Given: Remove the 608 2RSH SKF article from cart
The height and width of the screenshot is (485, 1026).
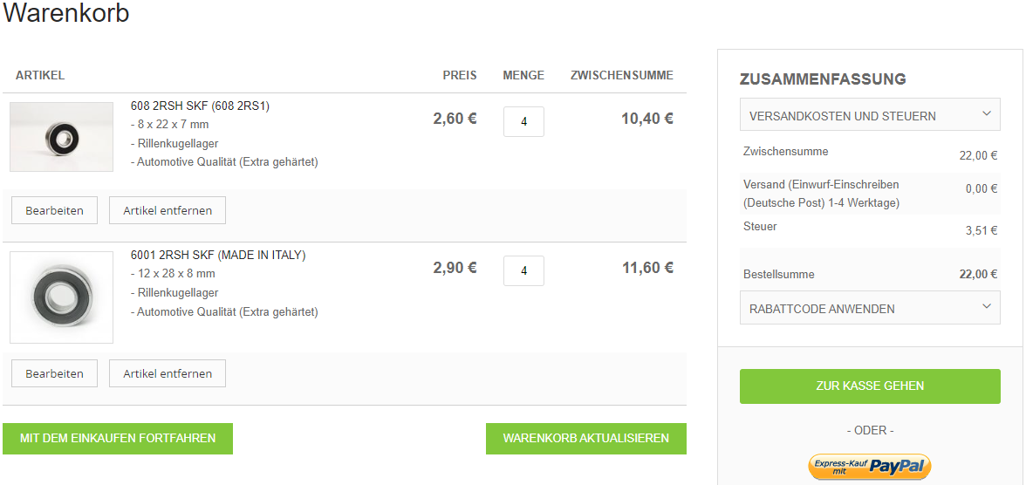Looking at the screenshot, I should [168, 211].
